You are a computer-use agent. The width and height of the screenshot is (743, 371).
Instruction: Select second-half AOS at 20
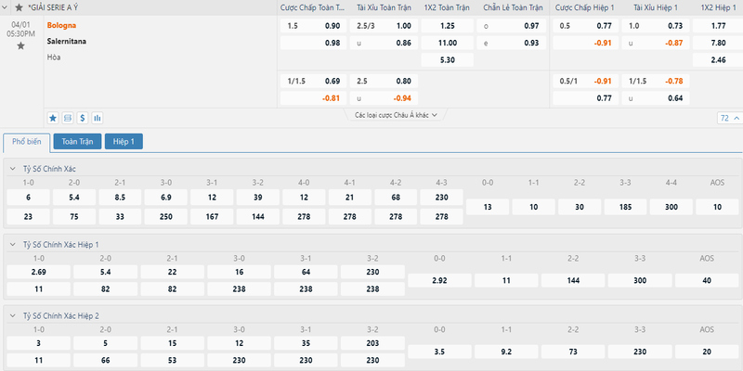[x=707, y=352]
